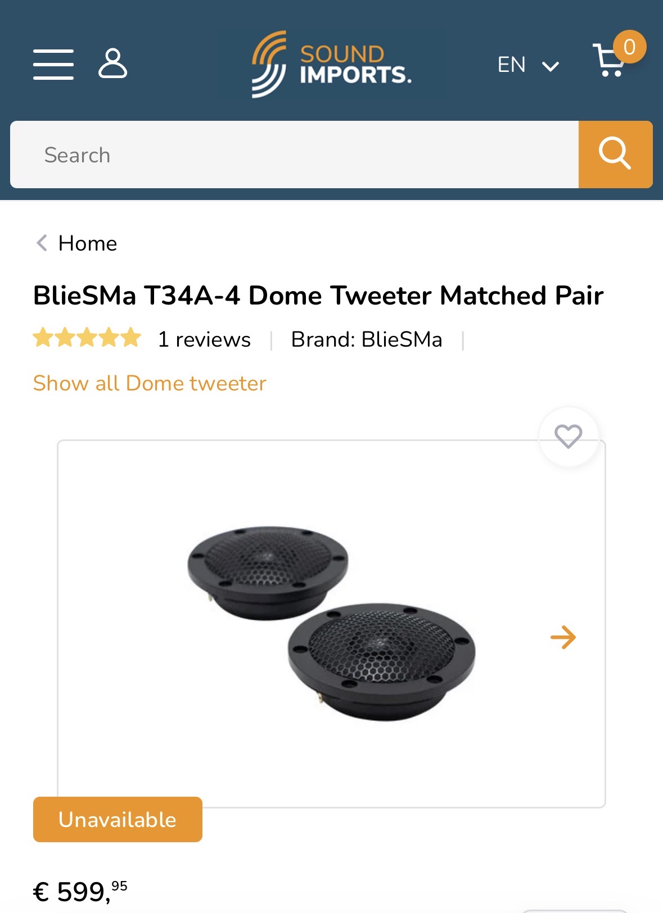Click the five-star rating
Screen dimensions: 663x913
click(x=87, y=338)
